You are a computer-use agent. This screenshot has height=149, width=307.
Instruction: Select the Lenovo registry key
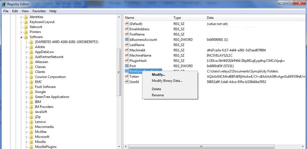pos(40,122)
